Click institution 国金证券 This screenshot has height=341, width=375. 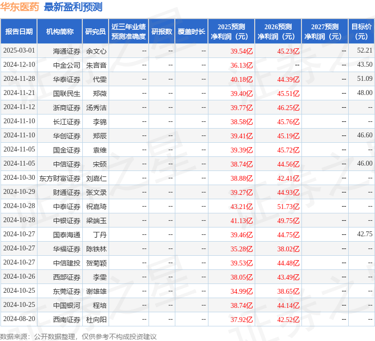[x=67, y=150]
